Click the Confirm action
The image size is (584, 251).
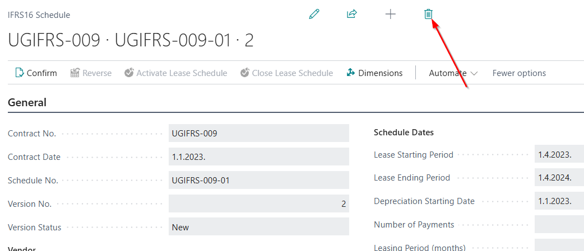36,73
